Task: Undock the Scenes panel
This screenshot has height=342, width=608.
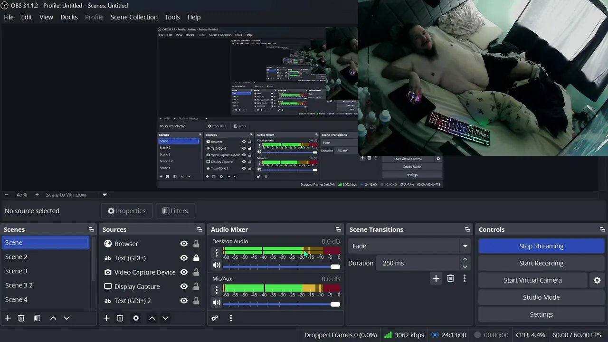Action: click(x=91, y=229)
